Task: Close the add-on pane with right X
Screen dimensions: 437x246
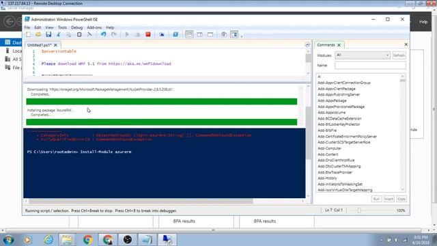Action: 406,44
